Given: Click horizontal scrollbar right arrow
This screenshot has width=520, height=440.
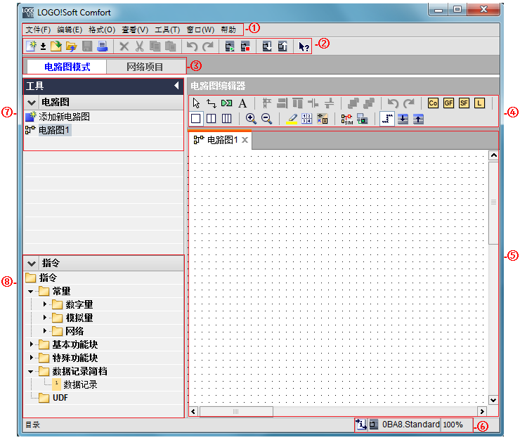Looking at the screenshot, I should click(x=482, y=411).
